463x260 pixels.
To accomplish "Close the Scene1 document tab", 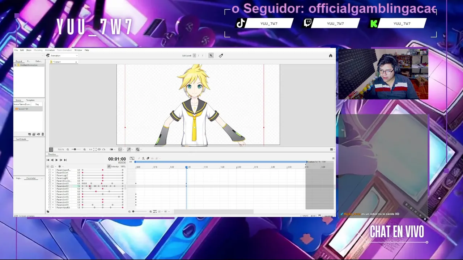I will (76, 62).
